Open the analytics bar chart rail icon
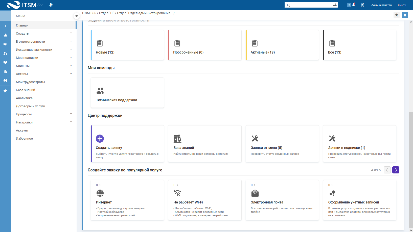 coord(5,71)
